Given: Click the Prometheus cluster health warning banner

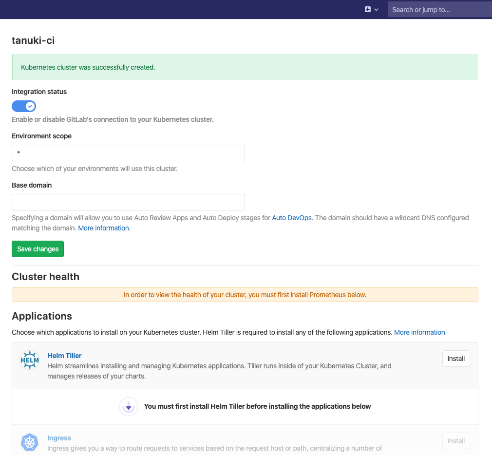Looking at the screenshot, I should pyautogui.click(x=245, y=295).
